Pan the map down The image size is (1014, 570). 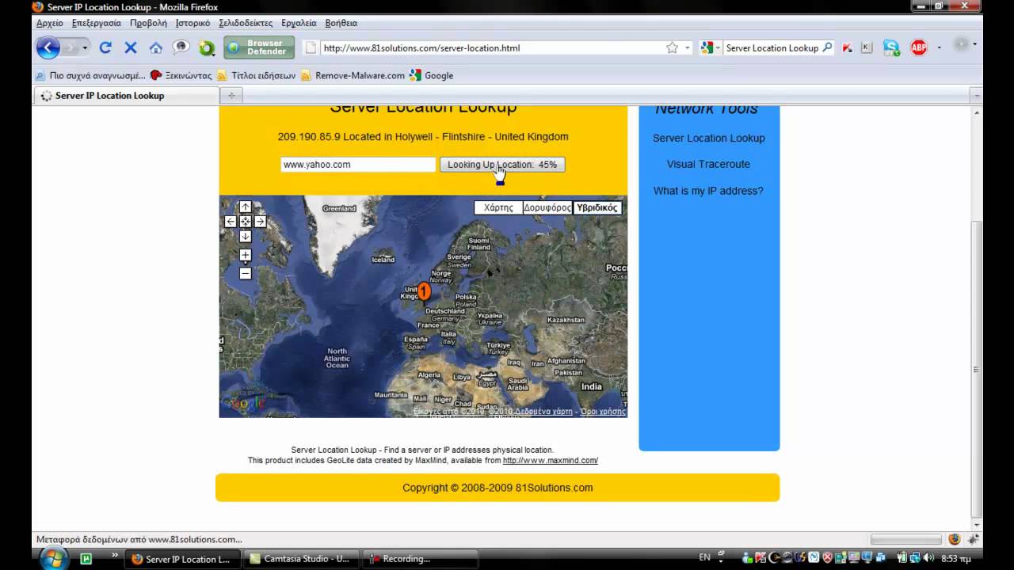tap(246, 236)
